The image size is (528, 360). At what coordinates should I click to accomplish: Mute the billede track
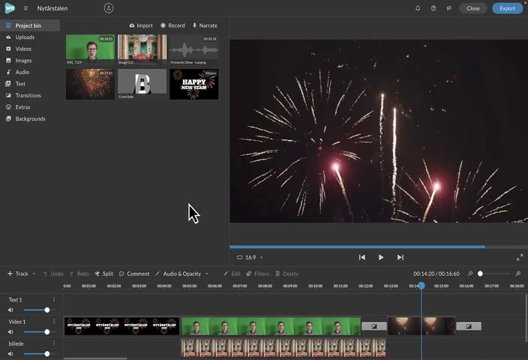11,353
